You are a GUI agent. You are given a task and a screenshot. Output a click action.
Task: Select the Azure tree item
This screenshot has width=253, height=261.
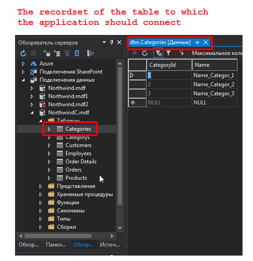point(46,64)
